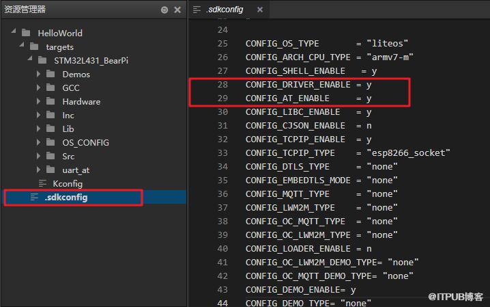This screenshot has height=307, width=490.
Task: Place cursor on CONFIG_LOADER_ENABLE text
Action: pos(298,249)
